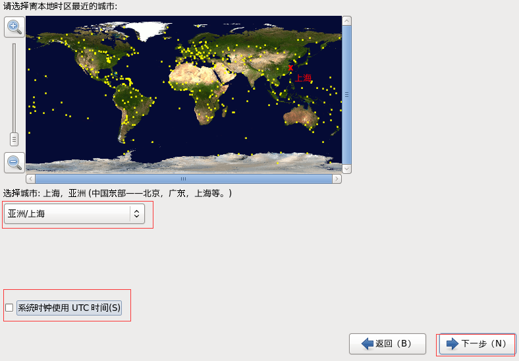Click map scroll down arrow
Screen dimensions: 519x361
pyautogui.click(x=346, y=169)
